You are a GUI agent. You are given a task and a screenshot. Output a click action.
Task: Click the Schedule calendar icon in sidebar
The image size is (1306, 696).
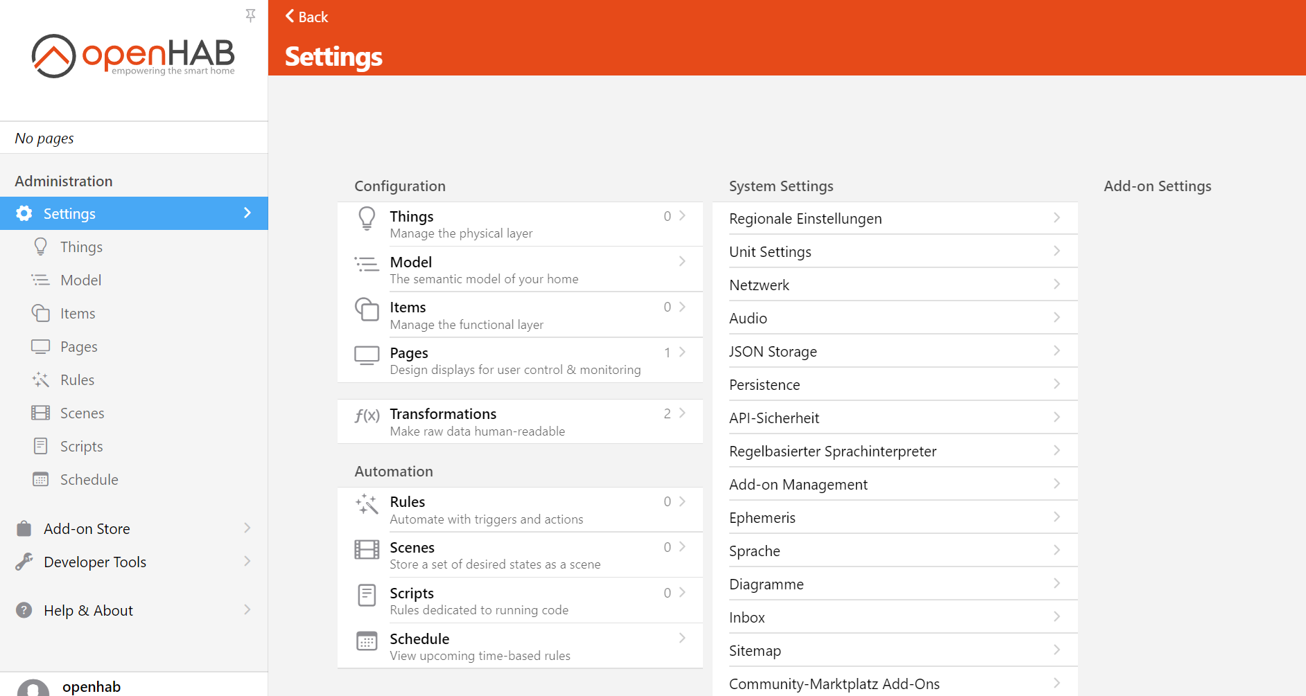pos(40,479)
